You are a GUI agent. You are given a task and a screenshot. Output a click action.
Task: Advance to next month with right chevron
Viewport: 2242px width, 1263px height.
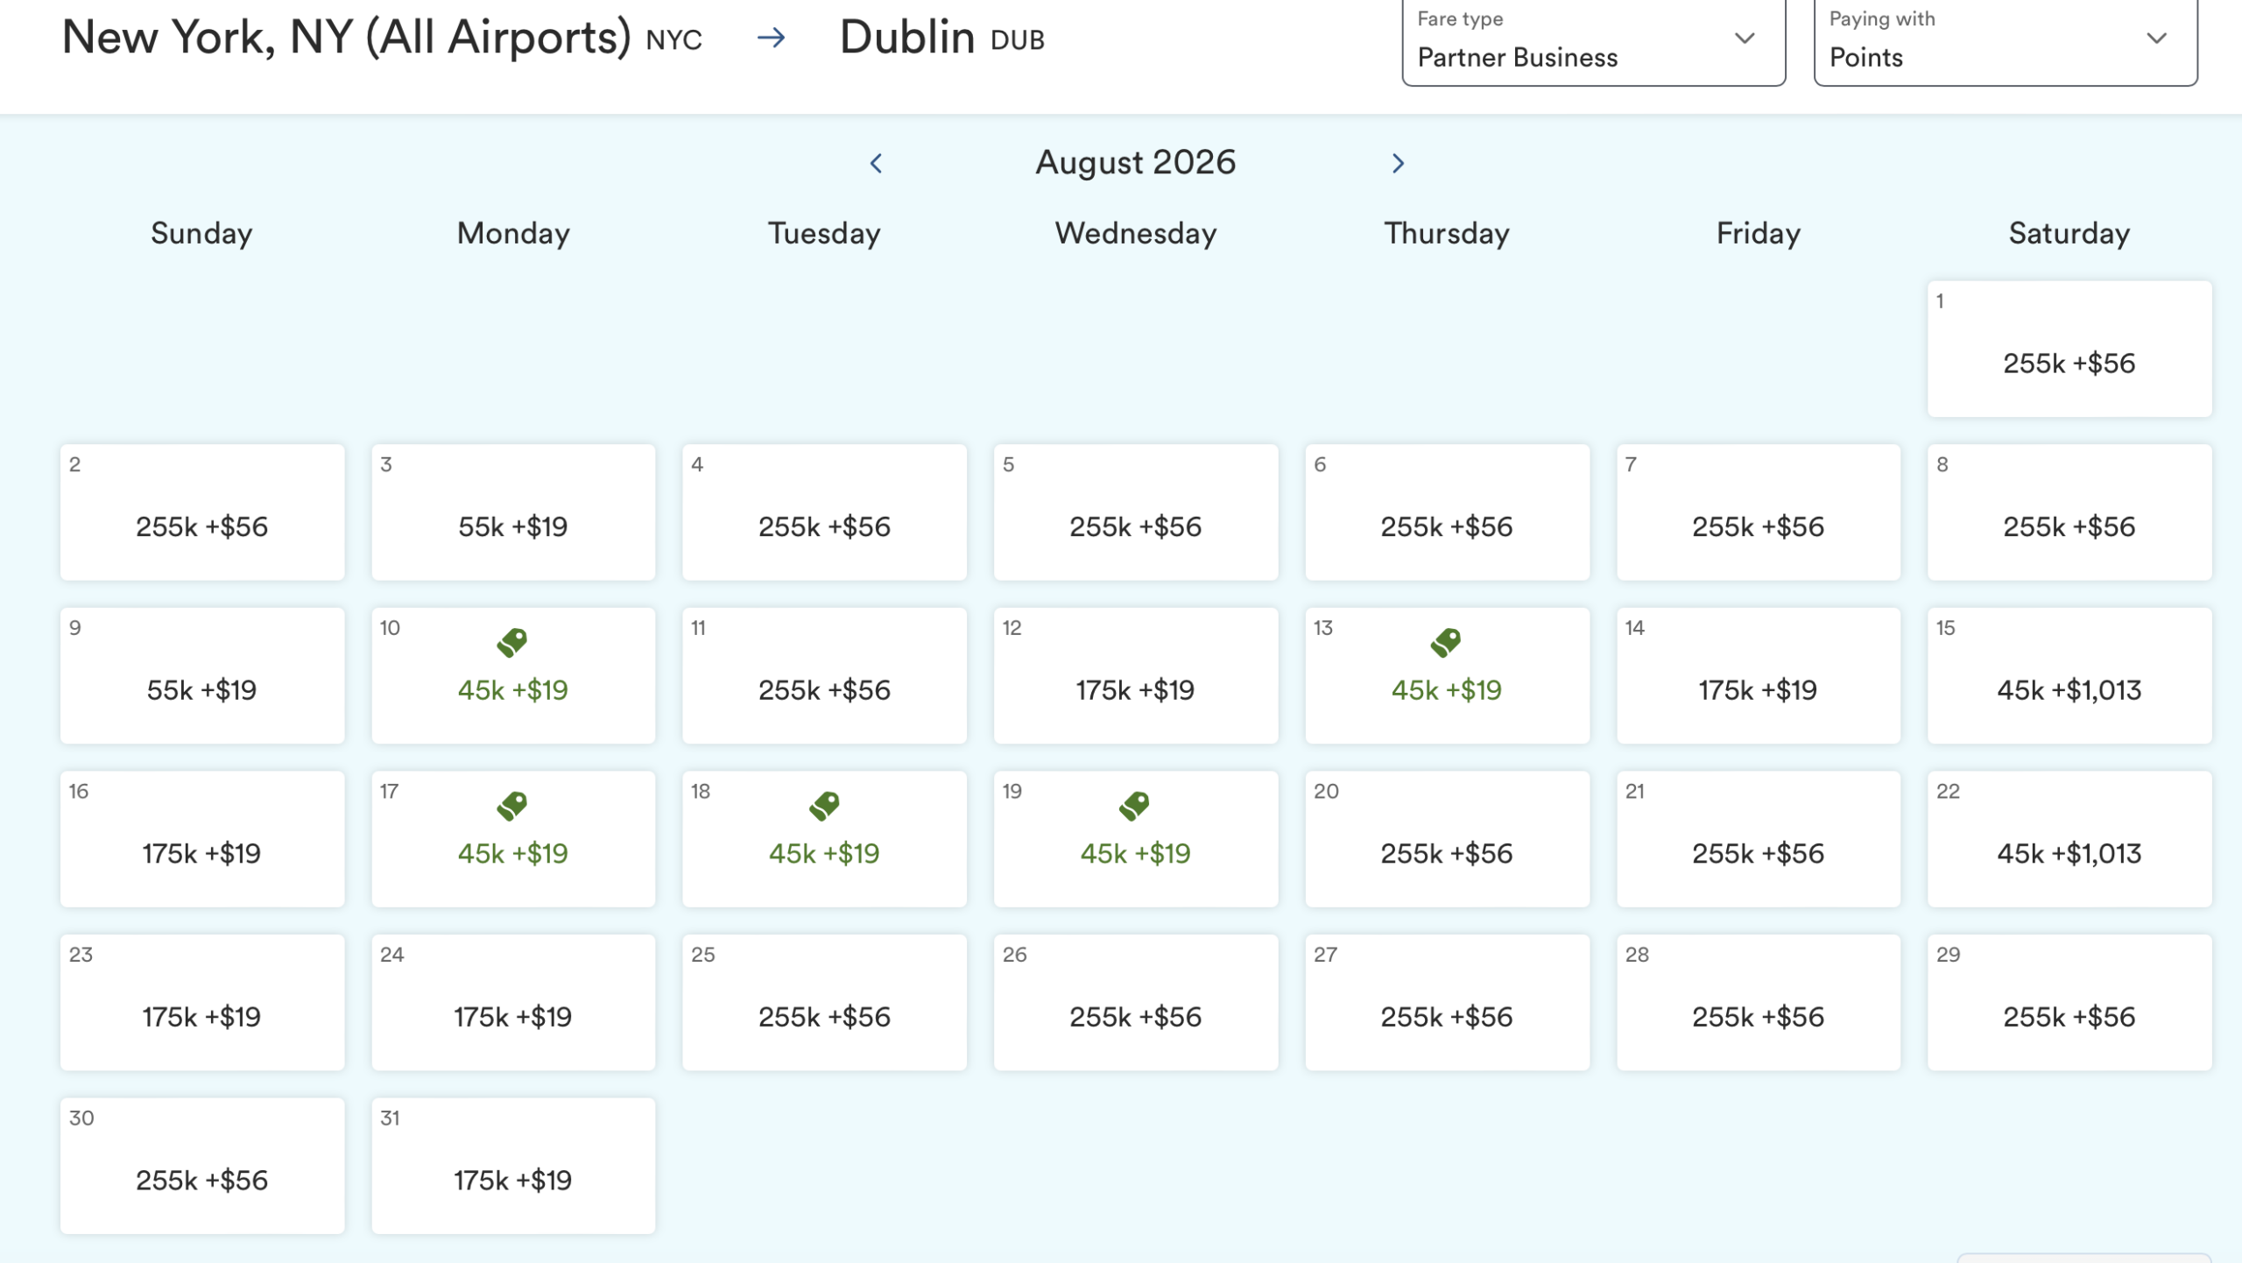point(1398,163)
